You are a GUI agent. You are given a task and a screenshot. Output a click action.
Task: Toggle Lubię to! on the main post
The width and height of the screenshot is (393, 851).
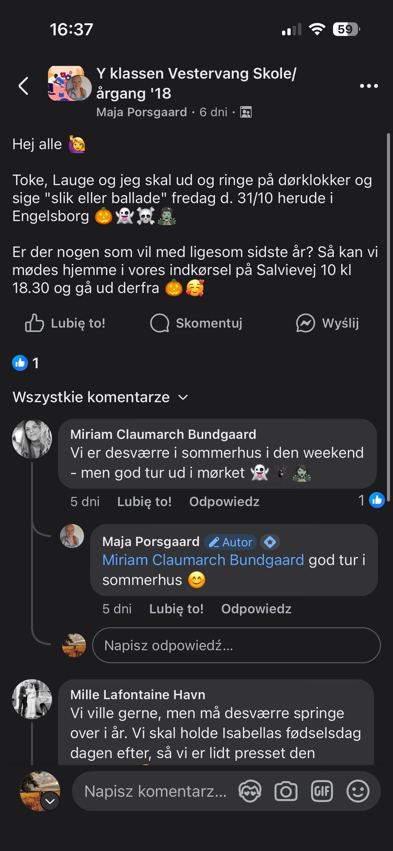(65, 323)
